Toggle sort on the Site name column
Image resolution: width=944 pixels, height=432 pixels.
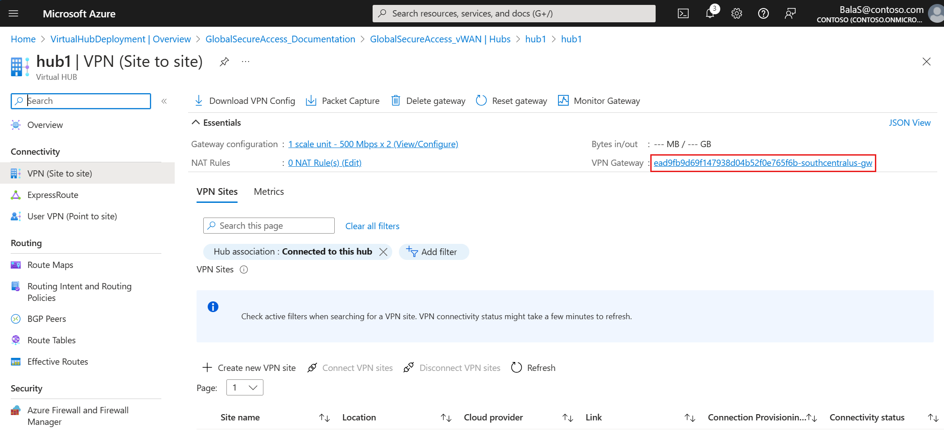(x=324, y=417)
